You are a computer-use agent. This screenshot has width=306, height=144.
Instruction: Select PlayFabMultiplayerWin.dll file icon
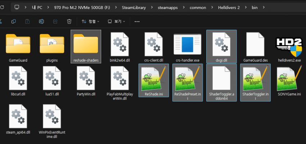[x=120, y=78]
